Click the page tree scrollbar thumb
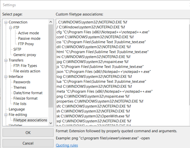 51,66
